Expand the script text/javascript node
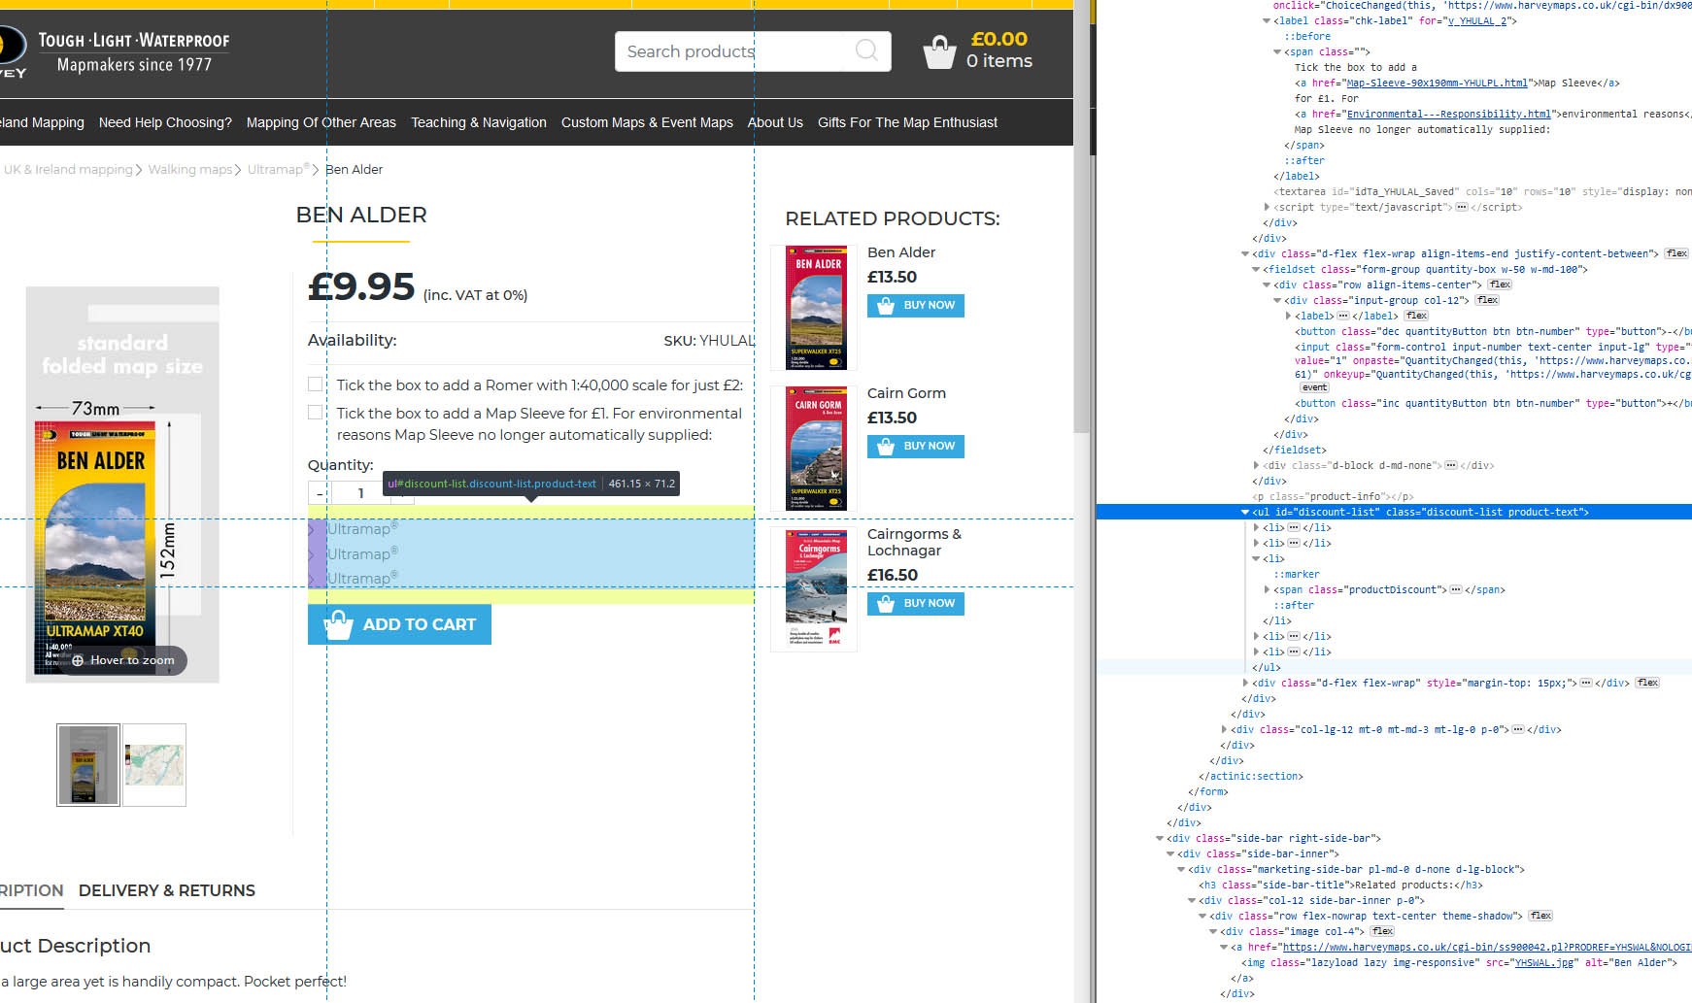 [1267, 207]
